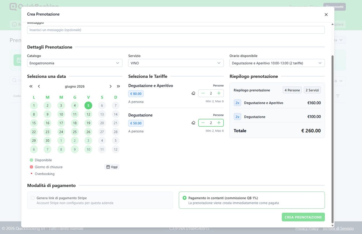Viewport: 362px width, 234px height.
Task: Clear the €50.00 Degustazione quantity with eraser
Action: coord(194,123)
